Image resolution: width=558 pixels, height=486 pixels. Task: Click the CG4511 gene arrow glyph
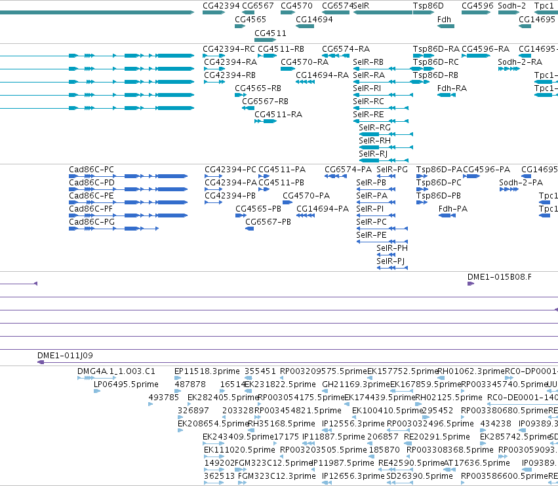pyautogui.click(x=265, y=40)
